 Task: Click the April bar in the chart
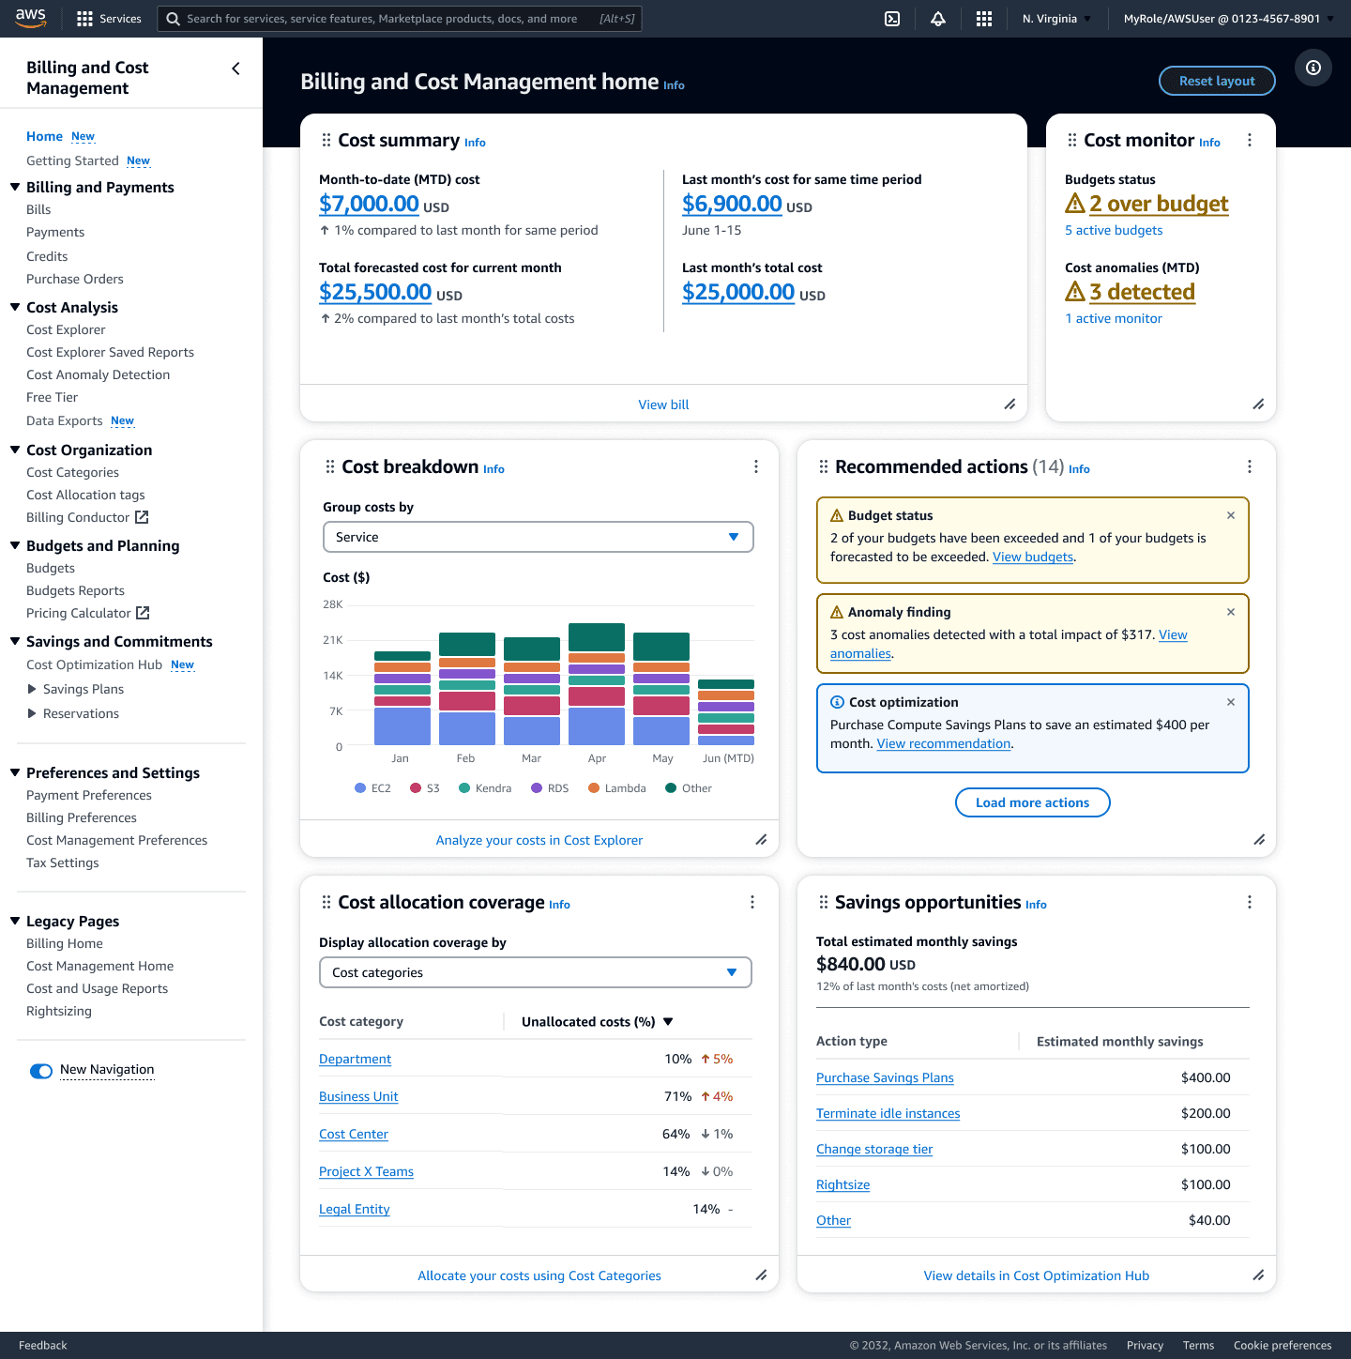point(597,684)
